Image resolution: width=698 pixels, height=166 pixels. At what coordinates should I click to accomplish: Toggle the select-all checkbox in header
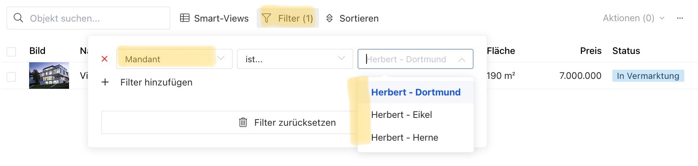point(11,51)
